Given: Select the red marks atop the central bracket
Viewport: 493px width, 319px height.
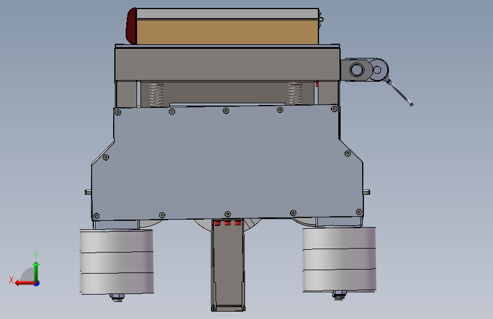Looking at the screenshot, I should pos(227,223).
